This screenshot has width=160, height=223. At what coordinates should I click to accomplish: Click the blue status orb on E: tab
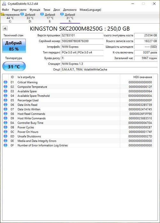[42, 14]
